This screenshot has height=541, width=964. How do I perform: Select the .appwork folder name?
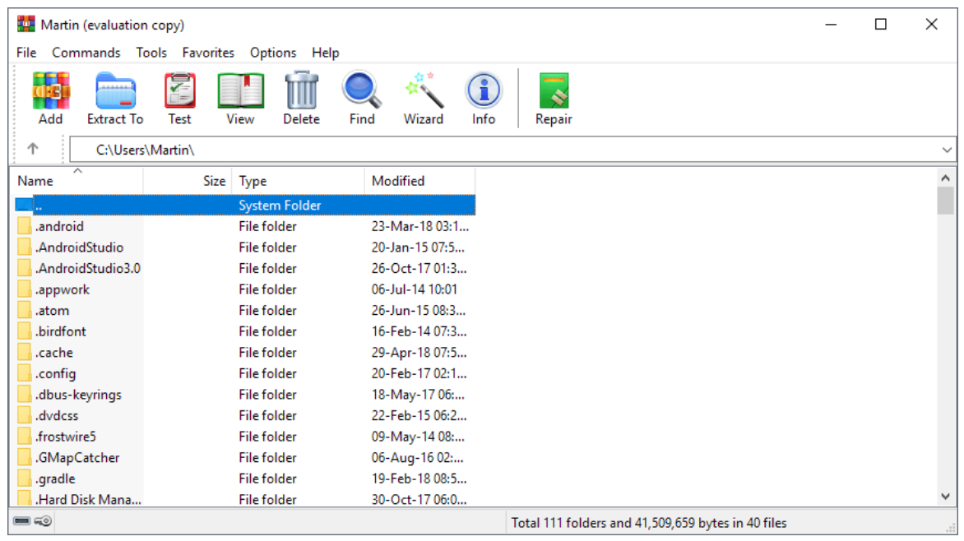(x=62, y=289)
